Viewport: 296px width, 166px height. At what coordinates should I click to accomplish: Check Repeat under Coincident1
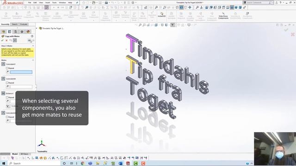click(x=7, y=68)
